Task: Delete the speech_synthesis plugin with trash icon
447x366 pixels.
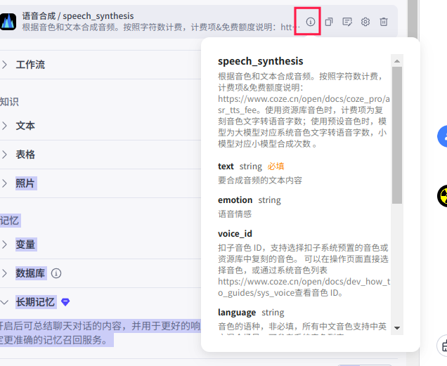Action: point(384,22)
